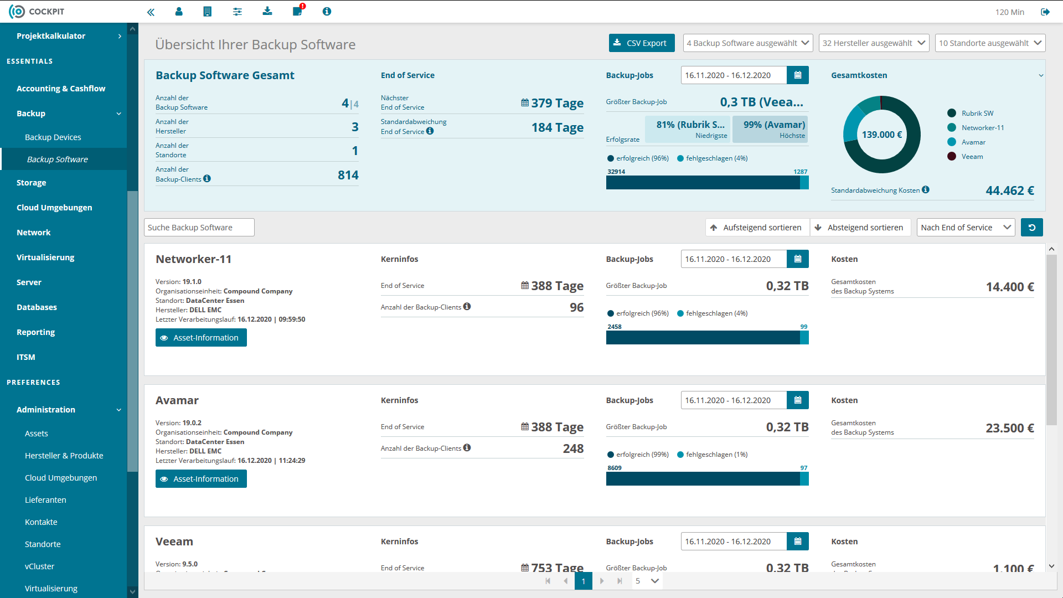This screenshot has height=598, width=1063.
Task: Open notifications icon with red badge
Action: point(298,11)
